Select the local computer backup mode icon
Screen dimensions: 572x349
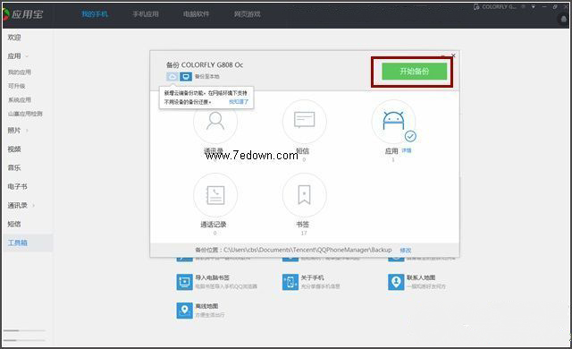pyautogui.click(x=186, y=76)
